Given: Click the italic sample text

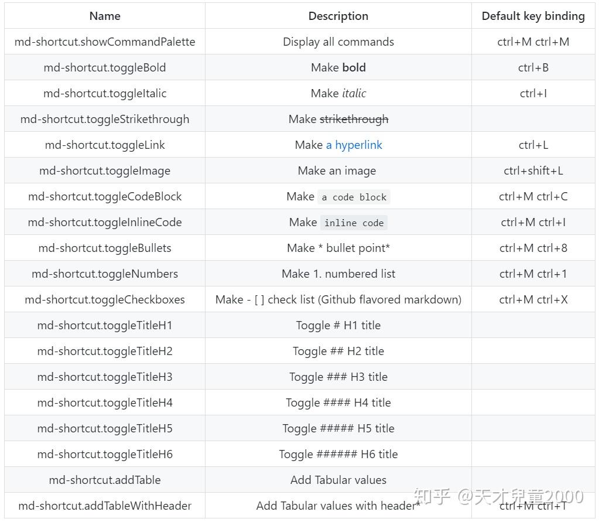Looking at the screenshot, I should click(354, 93).
